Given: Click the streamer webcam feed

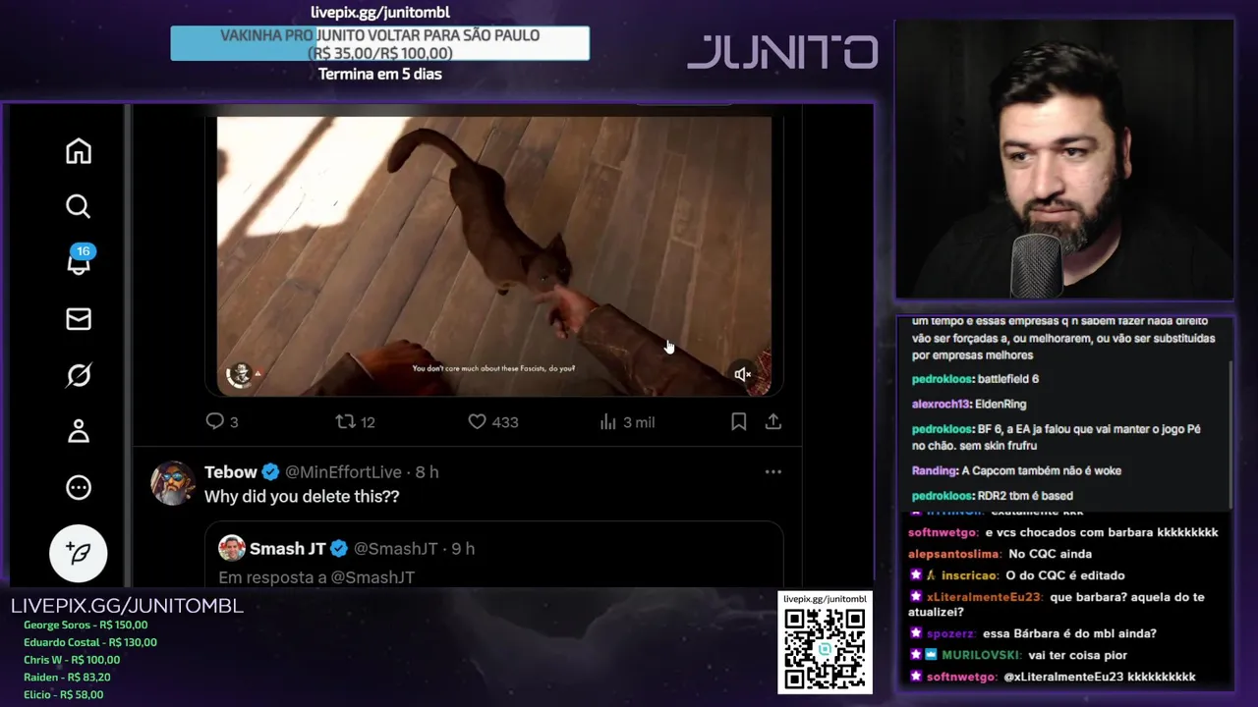Looking at the screenshot, I should [1064, 160].
